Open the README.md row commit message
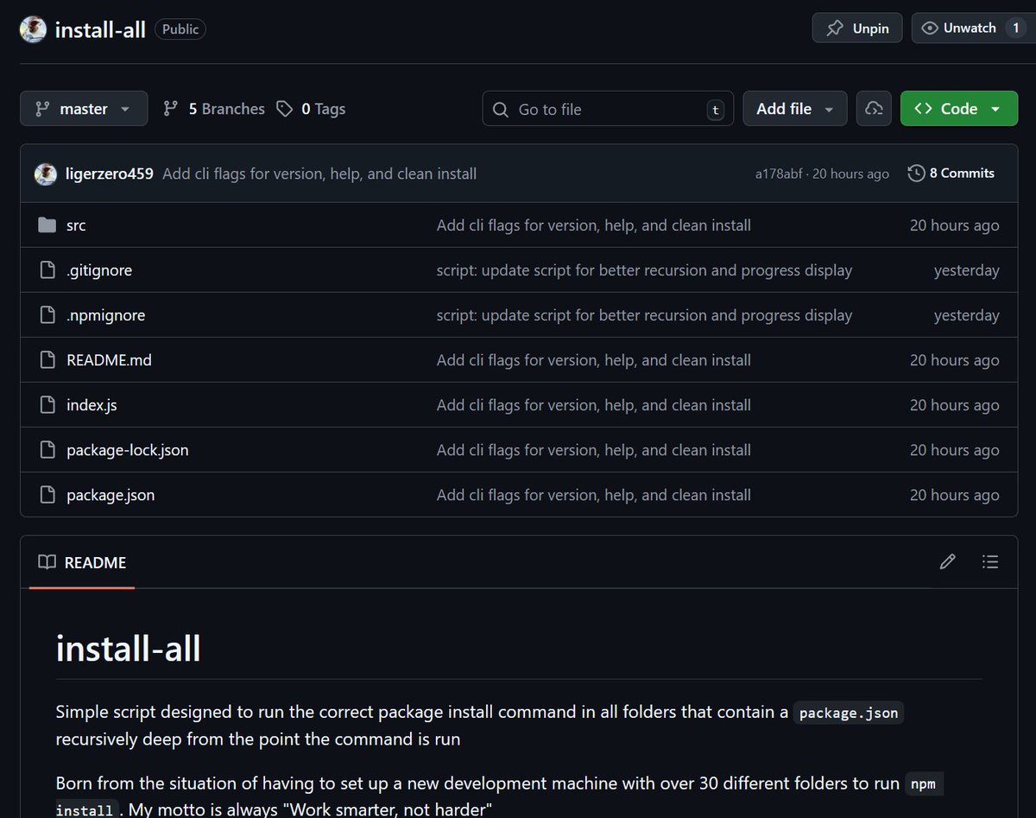 [594, 360]
